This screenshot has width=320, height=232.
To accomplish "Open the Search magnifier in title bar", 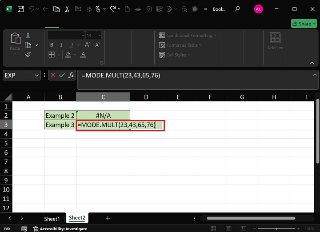I will point(237,9).
